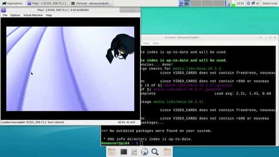Open the home folder dock icon
This screenshot has width=279, height=157.
coord(112,152)
